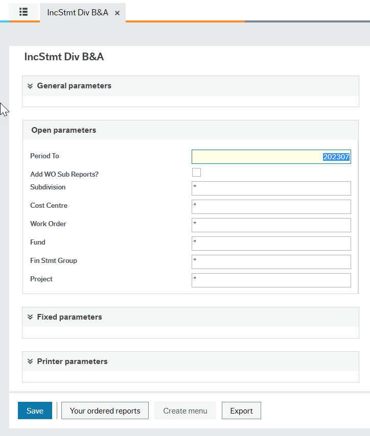
Task: Open the main menu list icon
Action: [24, 12]
